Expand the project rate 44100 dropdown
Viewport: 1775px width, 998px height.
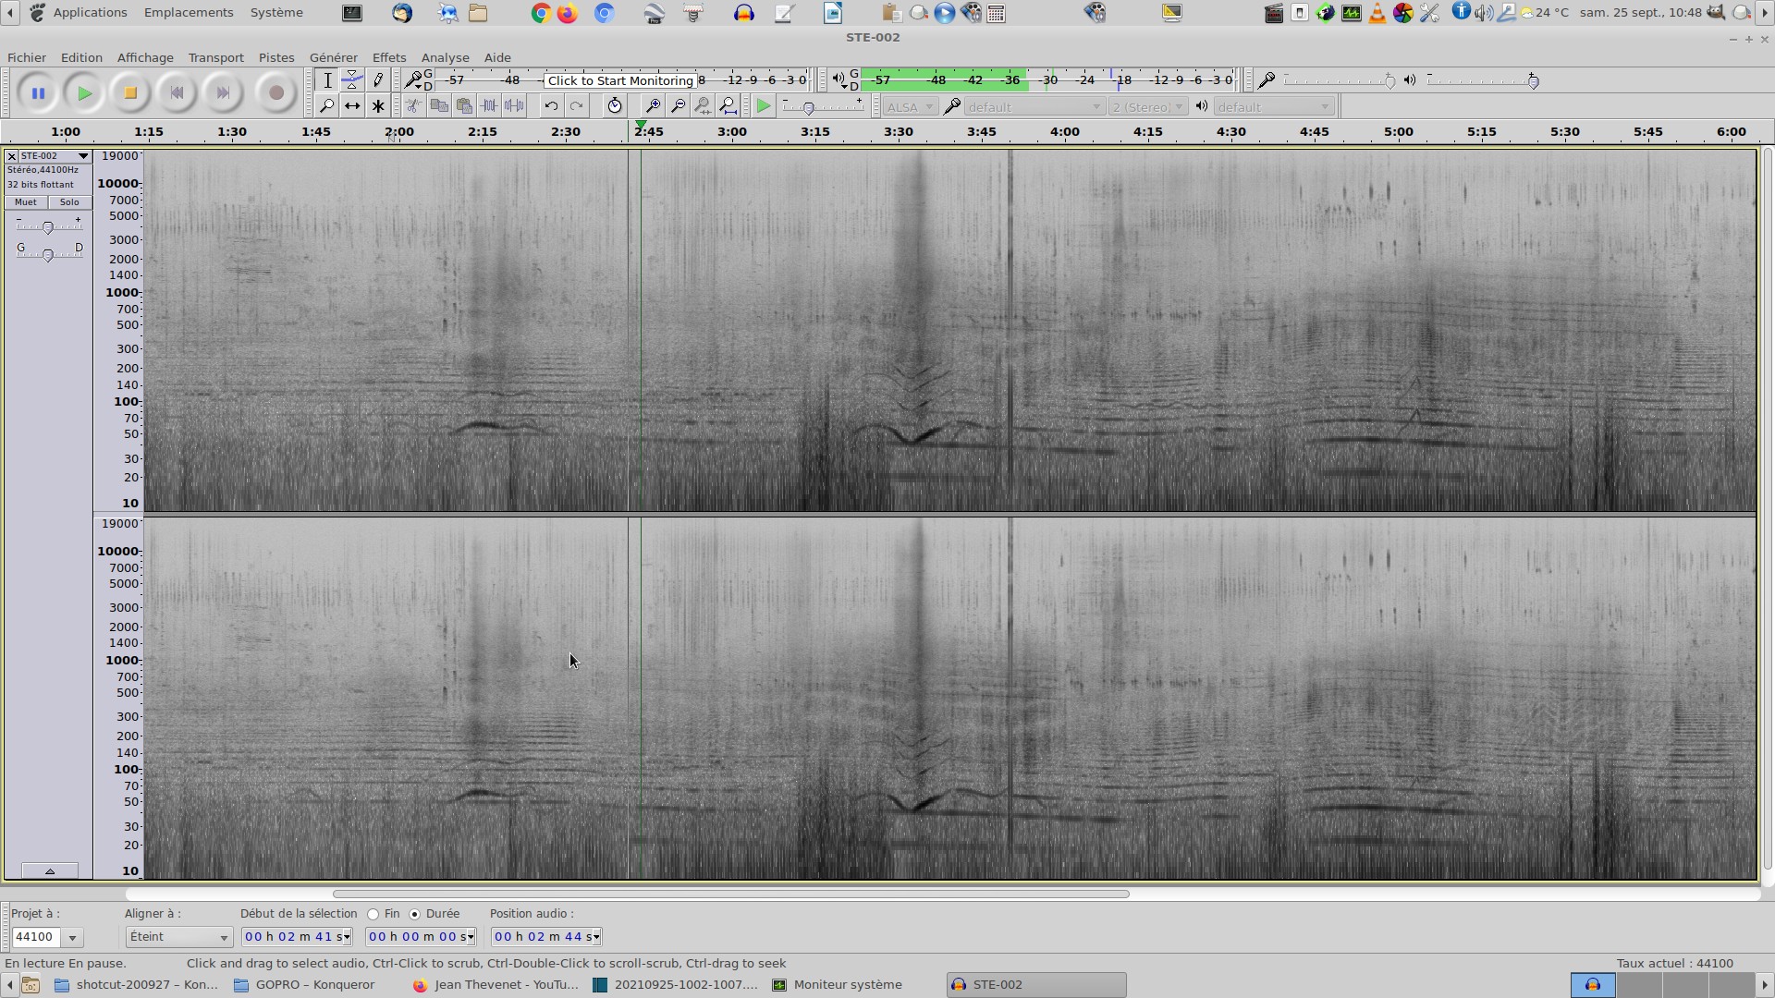point(72,938)
